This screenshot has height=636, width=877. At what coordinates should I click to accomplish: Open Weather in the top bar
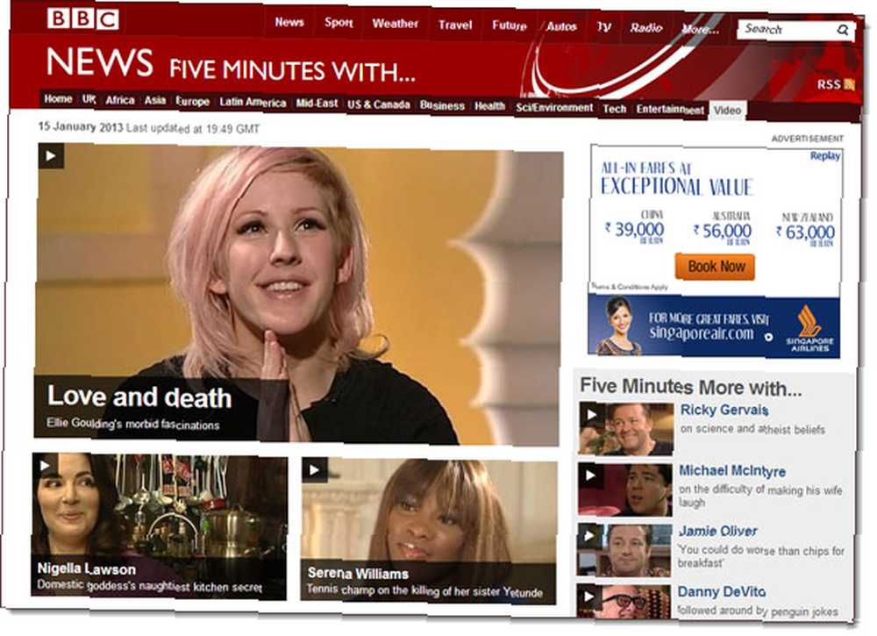click(395, 24)
